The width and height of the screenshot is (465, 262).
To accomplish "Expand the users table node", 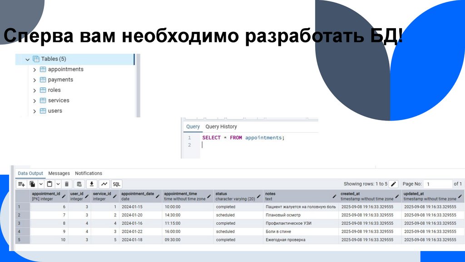I will [35, 111].
